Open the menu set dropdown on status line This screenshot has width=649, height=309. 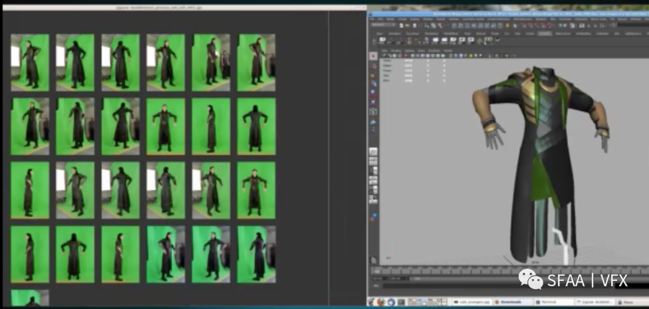pyautogui.click(x=383, y=25)
